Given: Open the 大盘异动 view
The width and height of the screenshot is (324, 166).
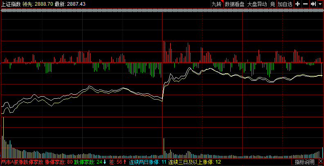Looking at the screenshot, I should pos(257,4).
